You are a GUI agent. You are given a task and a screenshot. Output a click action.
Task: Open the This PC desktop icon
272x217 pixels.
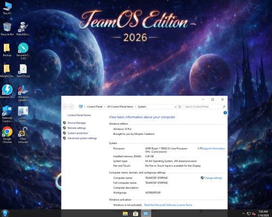click(x=7, y=8)
